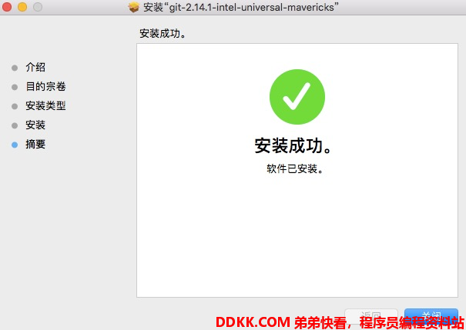Click the 软件已安装。 message text

point(295,169)
